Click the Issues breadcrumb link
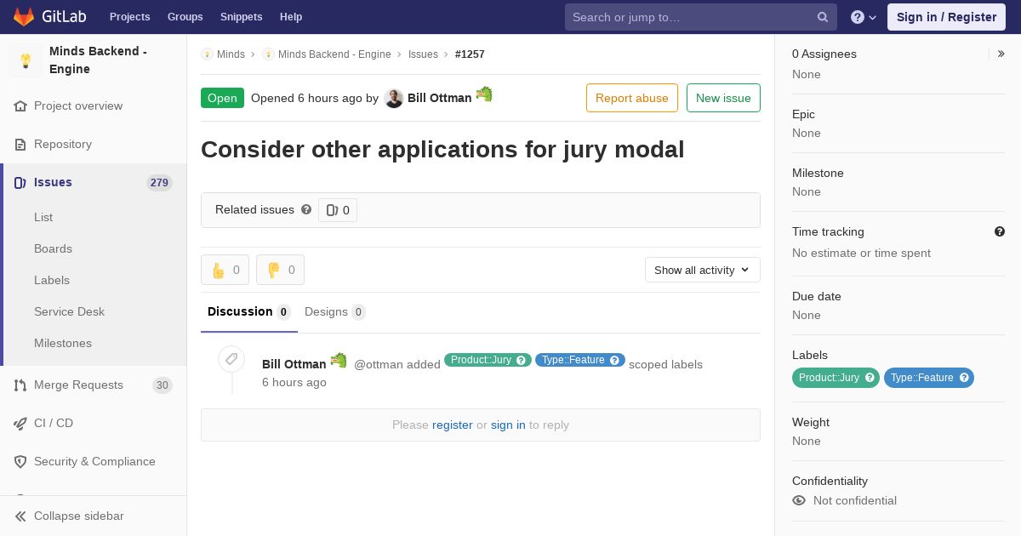 pos(423,54)
